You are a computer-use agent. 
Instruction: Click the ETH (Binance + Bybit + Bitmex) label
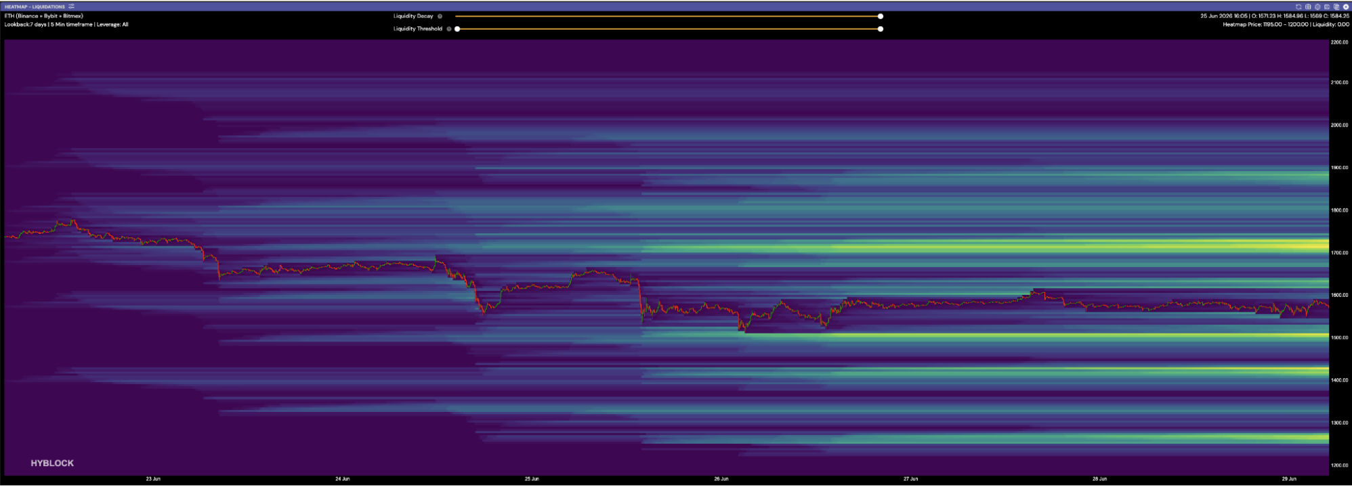(44, 16)
